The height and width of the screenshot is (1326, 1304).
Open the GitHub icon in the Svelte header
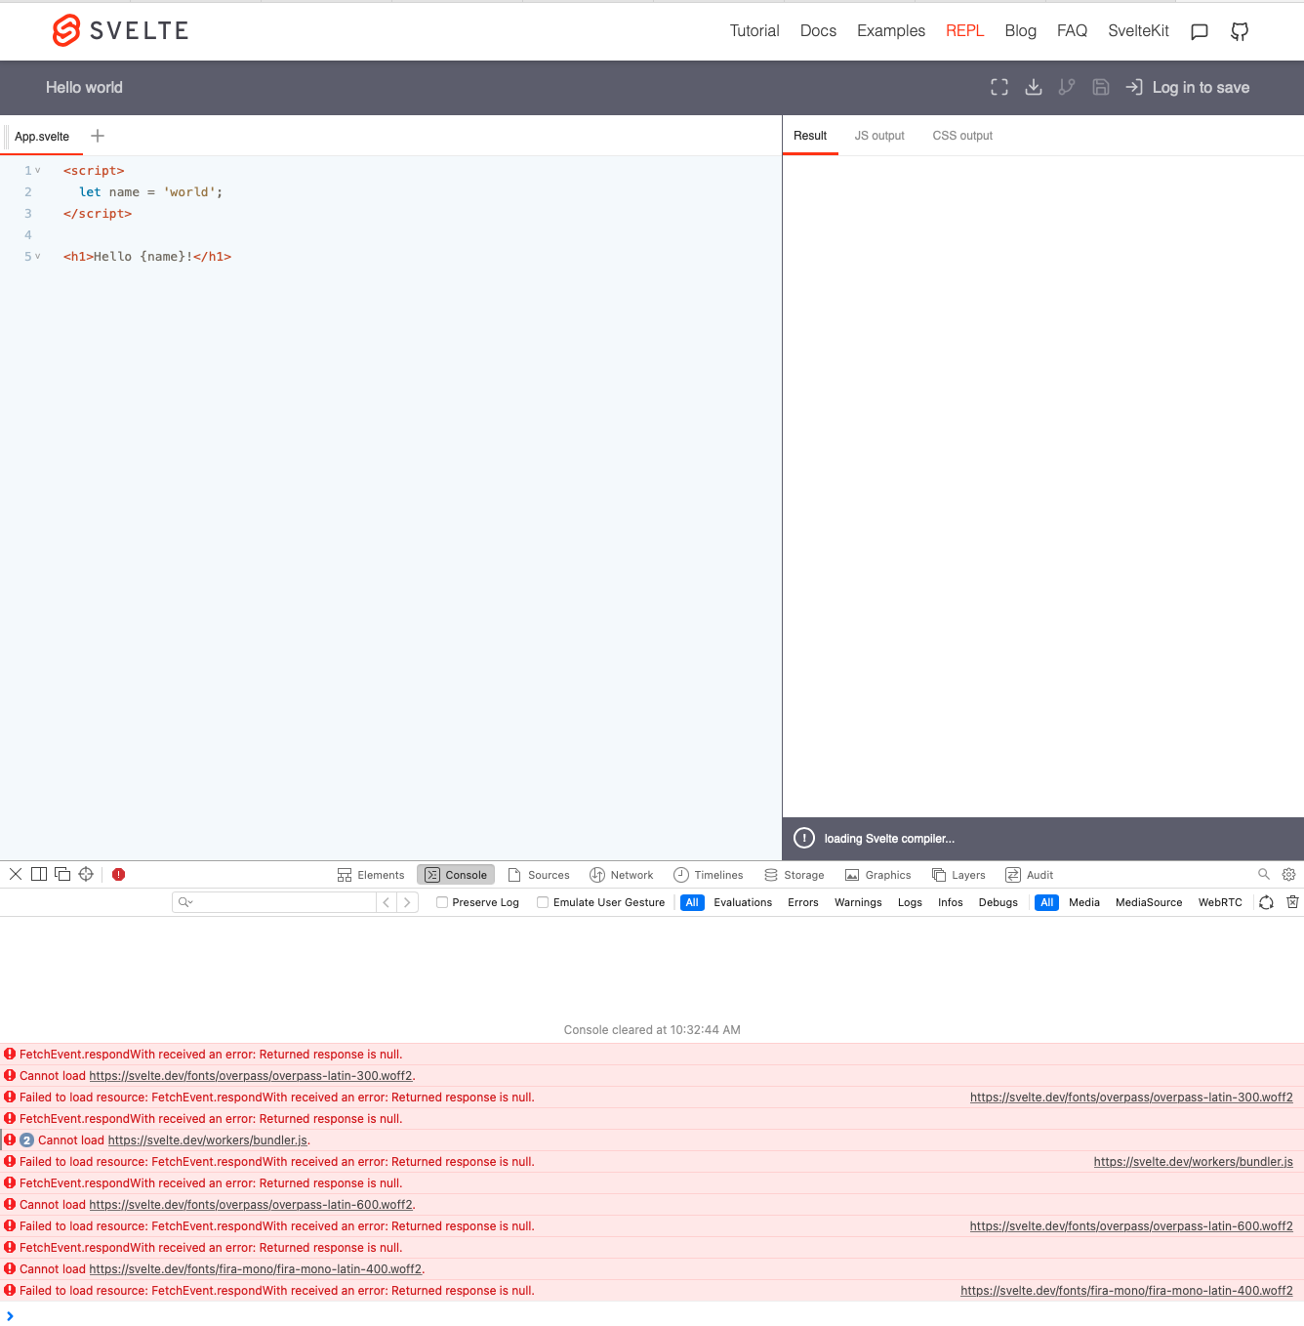click(x=1239, y=31)
